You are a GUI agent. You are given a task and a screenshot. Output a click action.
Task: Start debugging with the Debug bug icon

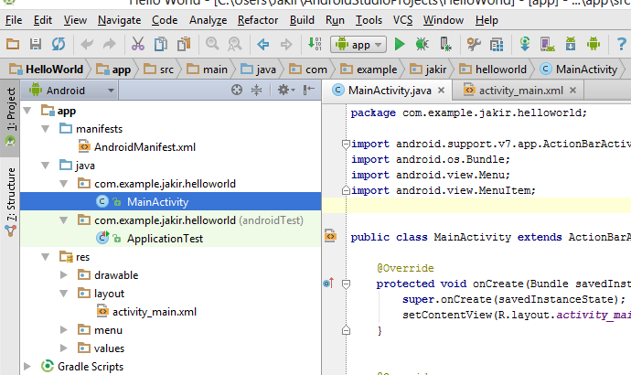[x=422, y=44]
